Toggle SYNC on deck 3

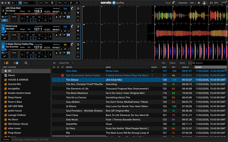pos(14,17)
